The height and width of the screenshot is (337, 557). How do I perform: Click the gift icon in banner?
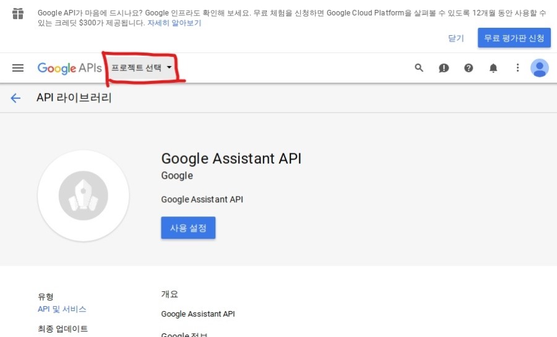click(x=18, y=14)
